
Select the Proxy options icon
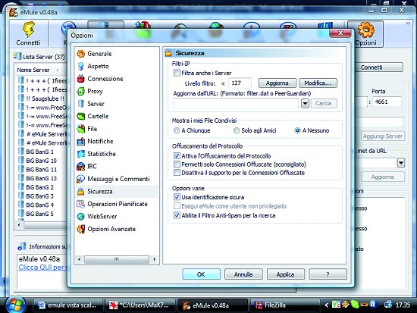coord(80,91)
